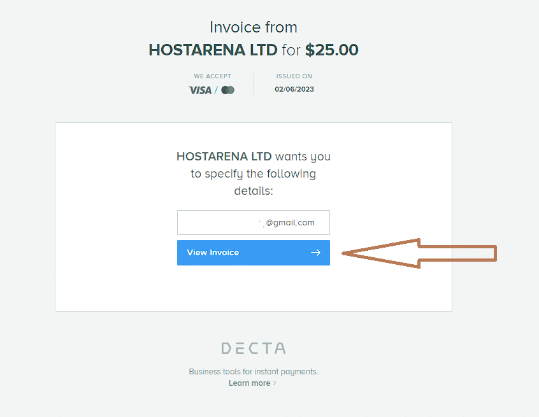Click the HOSTARENA LTD name inside the card
Image resolution: width=539 pixels, height=417 pixels.
coord(224,156)
